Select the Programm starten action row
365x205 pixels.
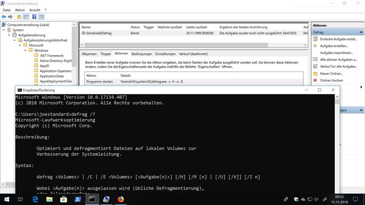point(193,82)
